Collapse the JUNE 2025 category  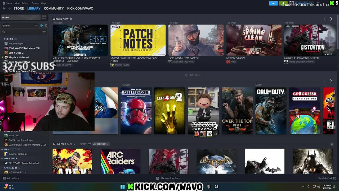coord(10,159)
